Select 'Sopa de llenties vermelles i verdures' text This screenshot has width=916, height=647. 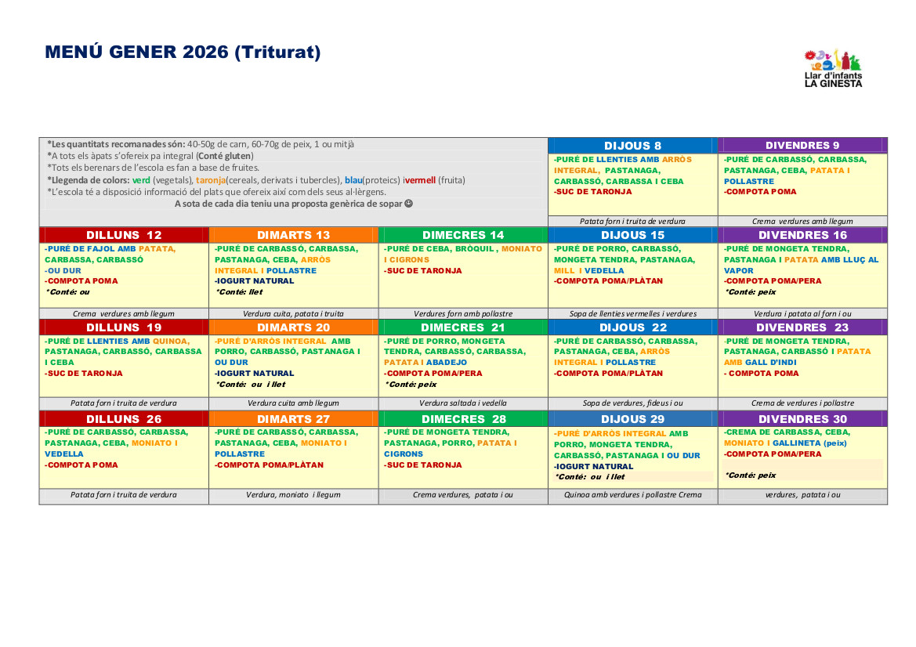coord(632,313)
